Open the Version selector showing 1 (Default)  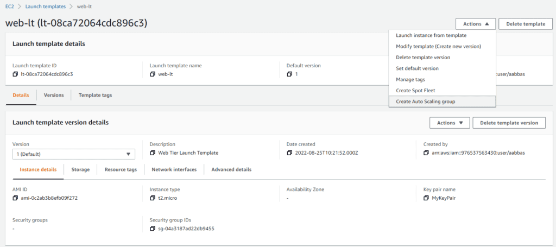pyautogui.click(x=74, y=154)
